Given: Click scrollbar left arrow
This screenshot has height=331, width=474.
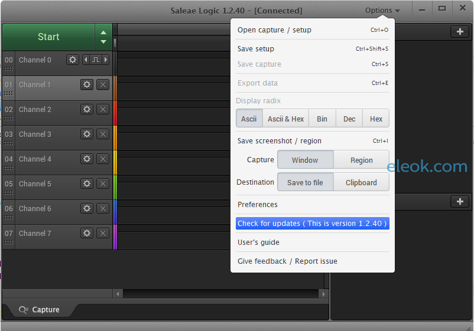Looking at the screenshot, I should pos(118,294).
